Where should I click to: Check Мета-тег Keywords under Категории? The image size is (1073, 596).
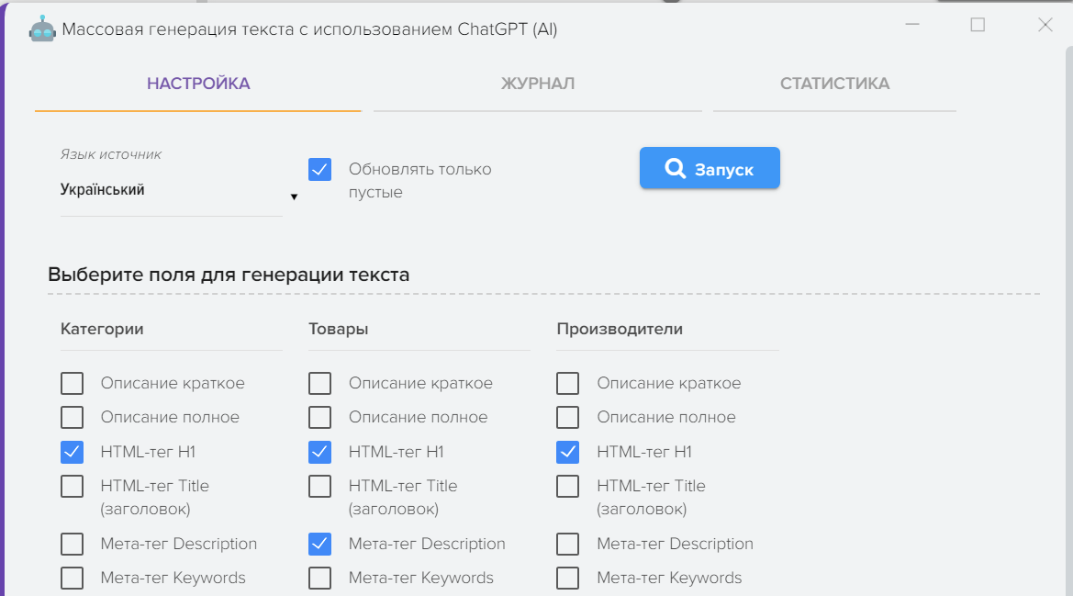72,578
